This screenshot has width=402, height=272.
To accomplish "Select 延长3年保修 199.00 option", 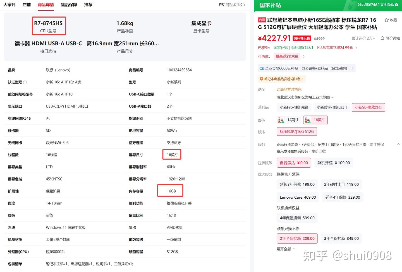I will pos(297,184).
